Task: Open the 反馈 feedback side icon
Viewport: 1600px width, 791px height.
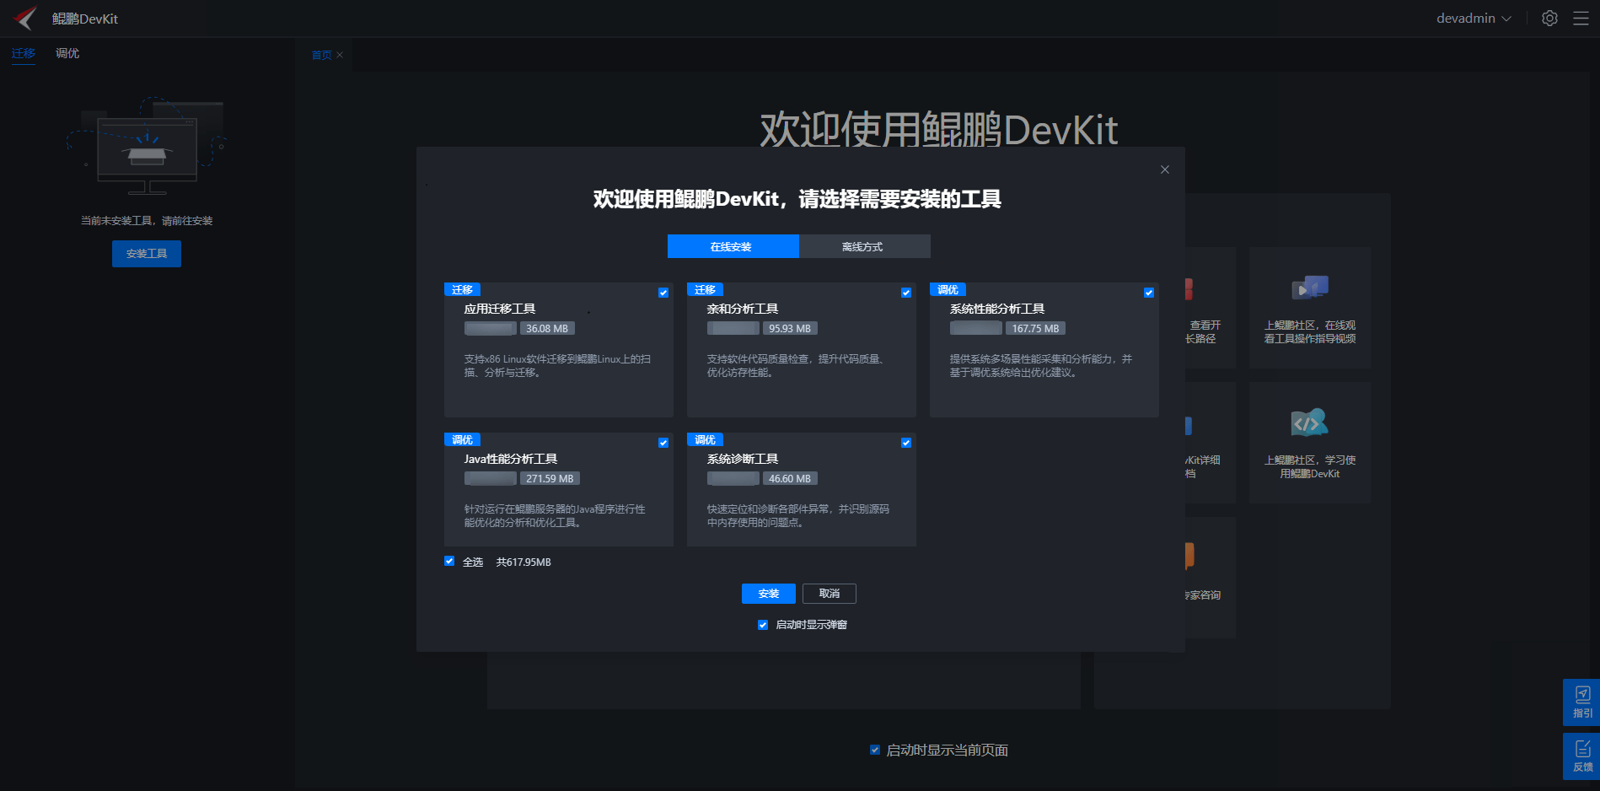Action: 1582,756
